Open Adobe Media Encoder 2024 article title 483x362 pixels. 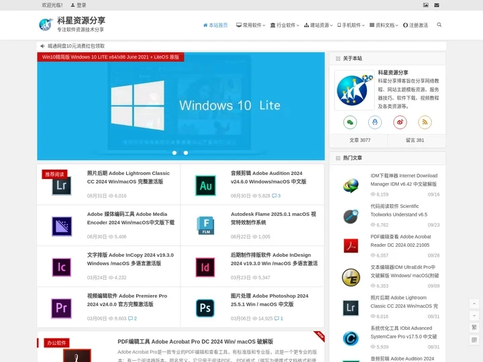(x=131, y=218)
